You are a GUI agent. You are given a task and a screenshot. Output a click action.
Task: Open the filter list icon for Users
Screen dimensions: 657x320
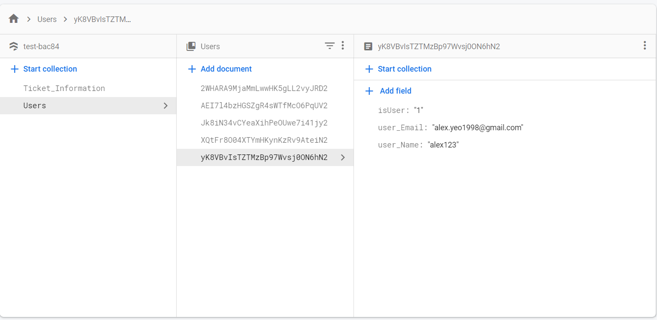point(330,46)
